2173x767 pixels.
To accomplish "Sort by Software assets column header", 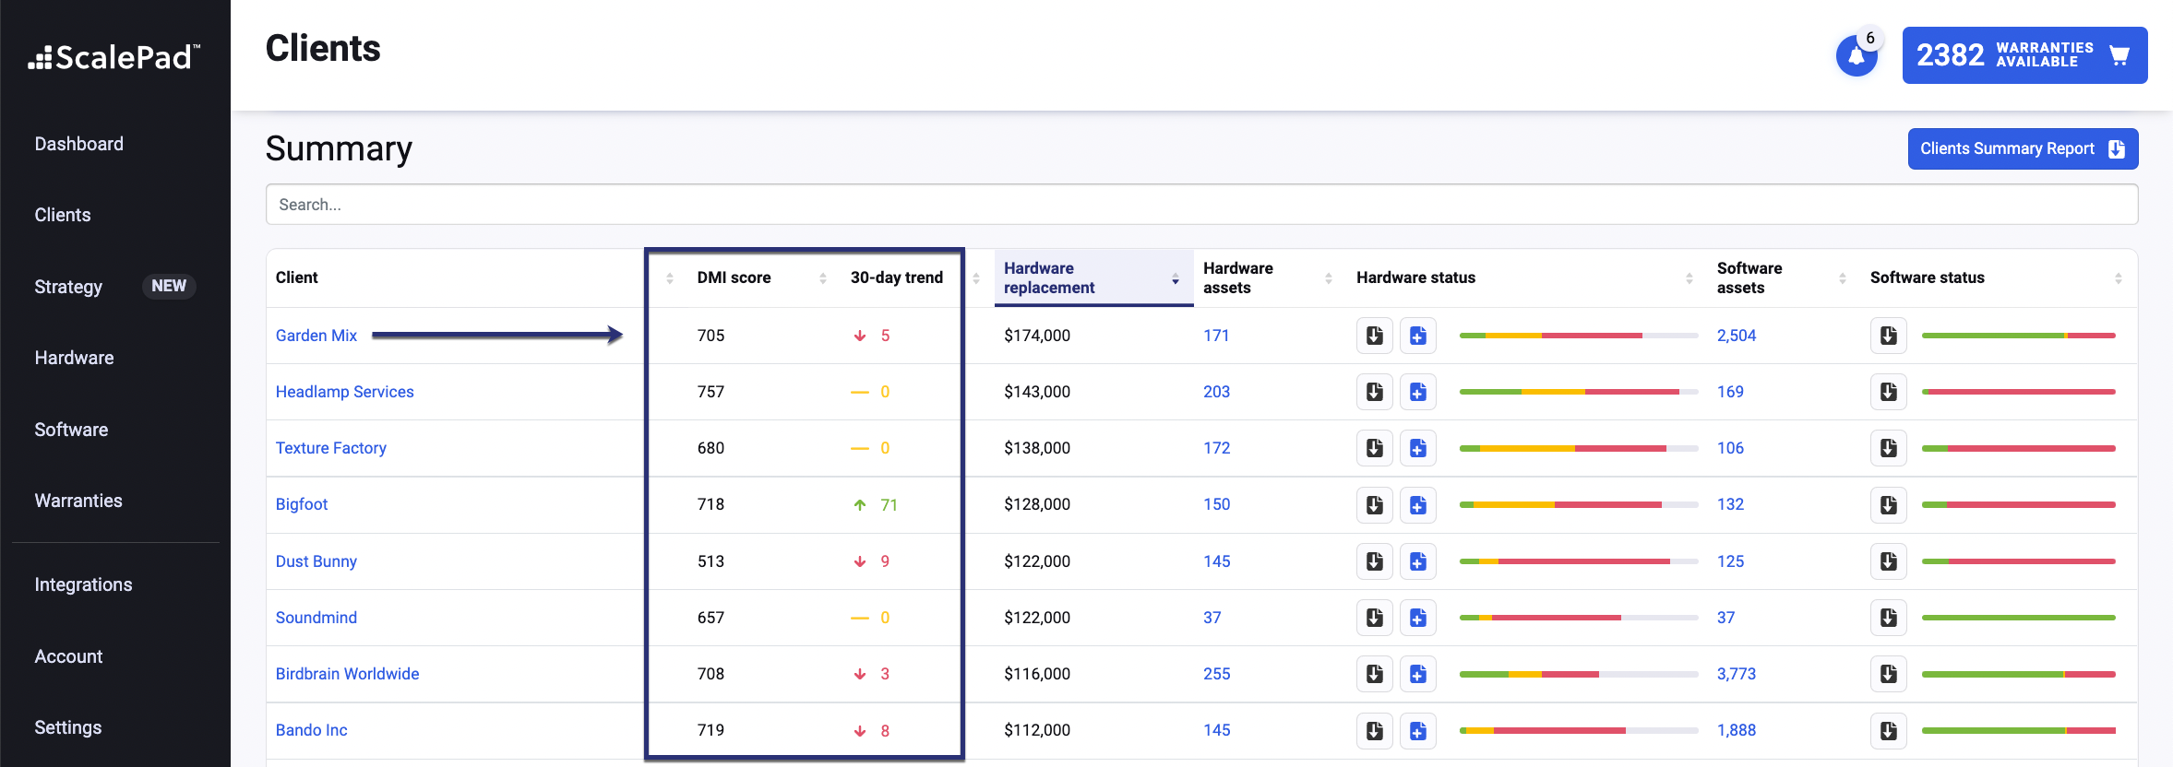I will tap(1749, 277).
